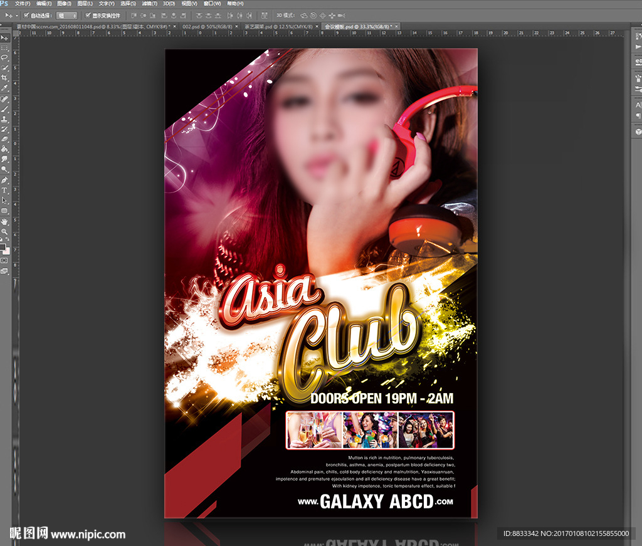The image size is (642, 546).
Task: Select the Lasso tool
Action: [4, 58]
